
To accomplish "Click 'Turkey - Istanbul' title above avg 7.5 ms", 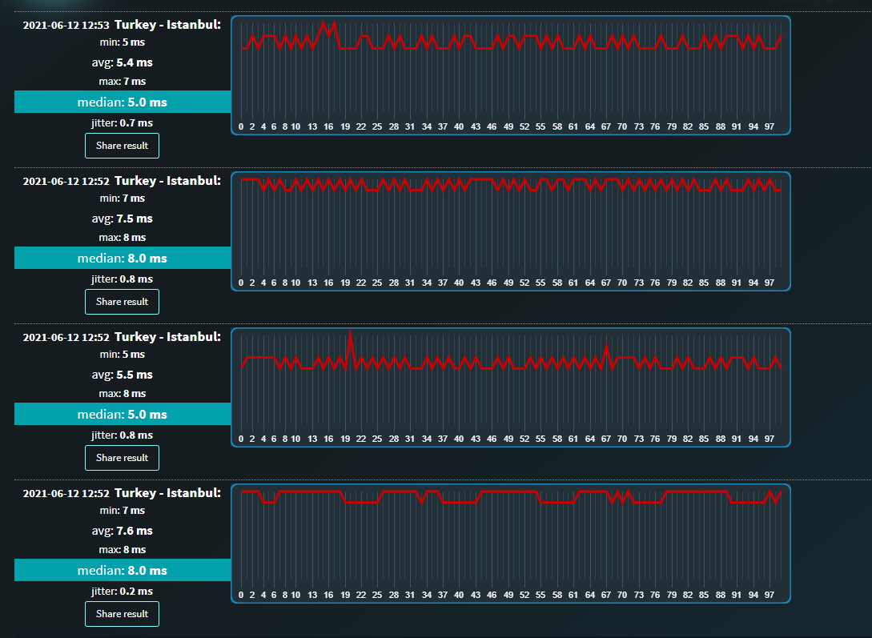I will 167,181.
